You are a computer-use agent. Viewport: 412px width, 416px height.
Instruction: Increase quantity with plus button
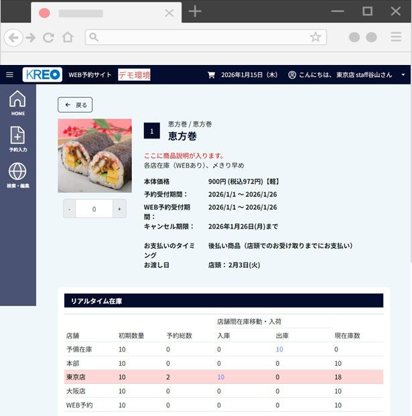click(x=119, y=209)
